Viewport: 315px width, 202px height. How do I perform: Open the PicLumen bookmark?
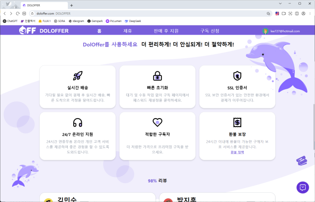coord(114,21)
